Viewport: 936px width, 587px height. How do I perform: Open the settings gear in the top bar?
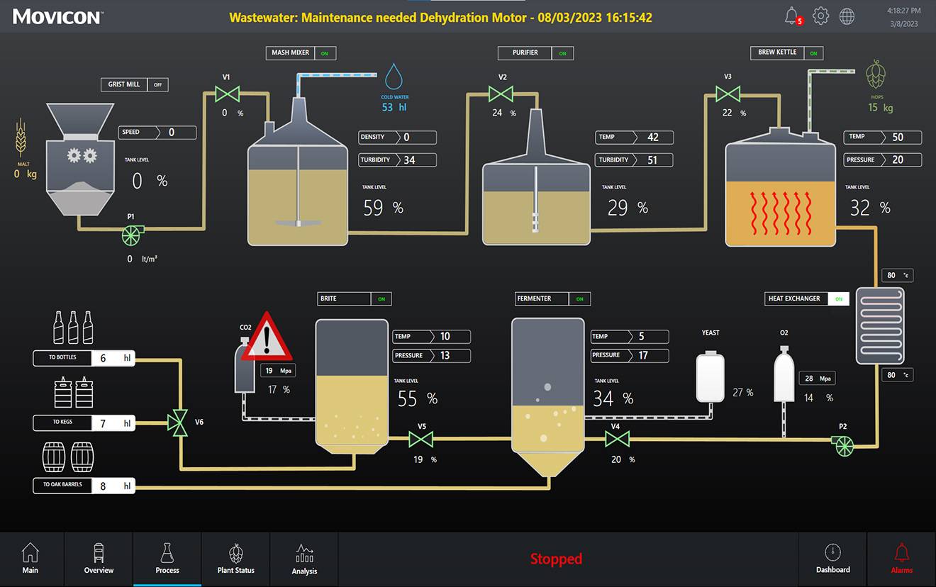coord(820,15)
